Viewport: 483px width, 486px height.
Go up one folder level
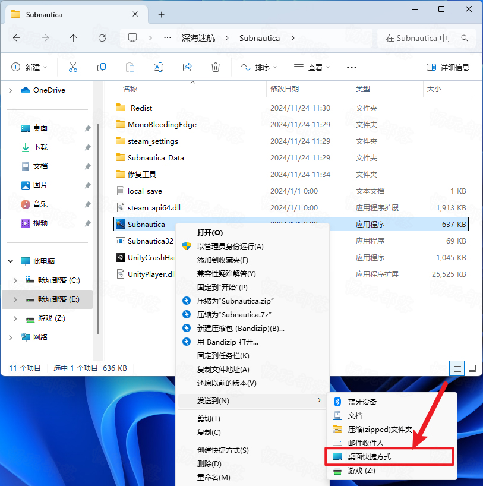point(74,38)
